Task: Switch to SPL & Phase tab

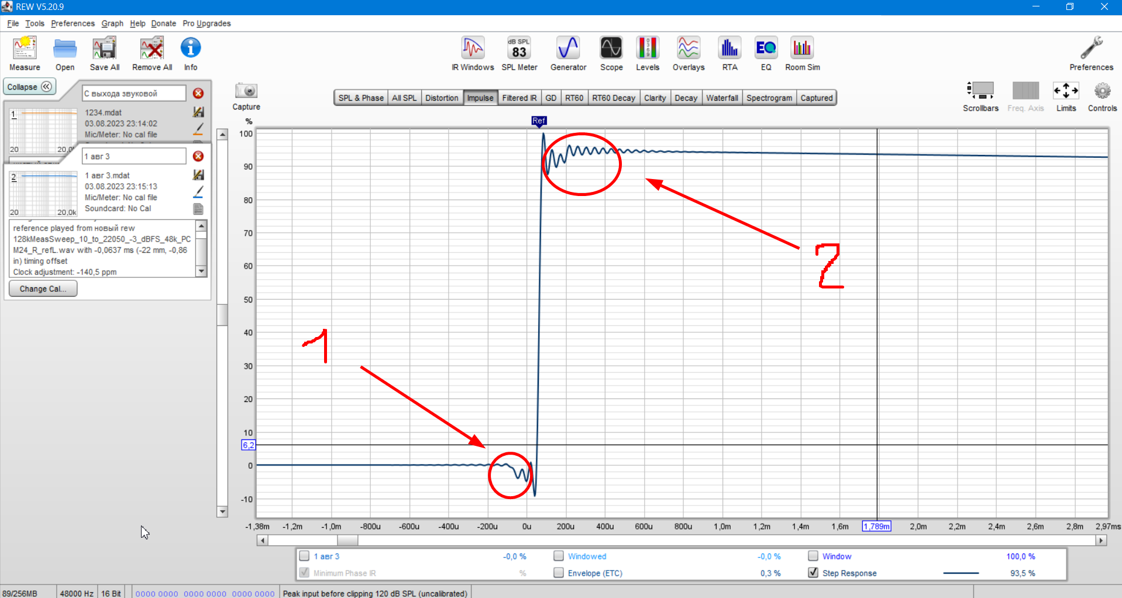Action: click(361, 98)
